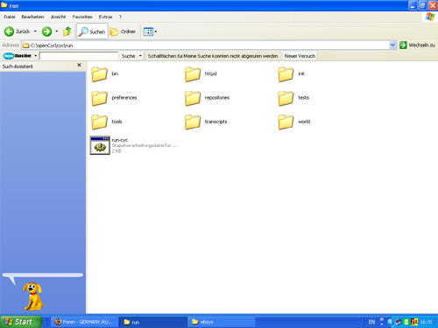Image resolution: width=438 pixels, height=328 pixels.
Task: Click the Meine Suche toolbar logo
Action: point(18,56)
